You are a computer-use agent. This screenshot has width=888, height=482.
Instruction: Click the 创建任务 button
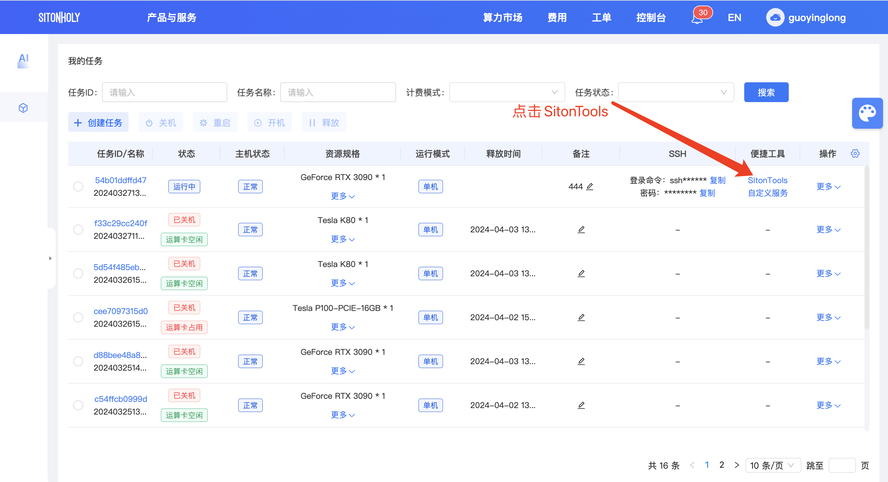98,123
